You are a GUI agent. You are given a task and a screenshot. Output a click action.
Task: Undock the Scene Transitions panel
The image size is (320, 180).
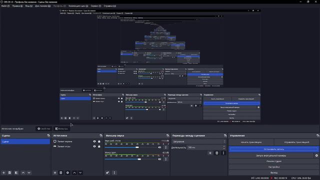225,135
